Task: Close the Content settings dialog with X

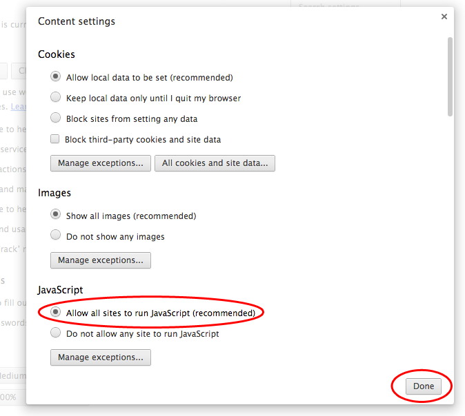Action: (x=444, y=17)
